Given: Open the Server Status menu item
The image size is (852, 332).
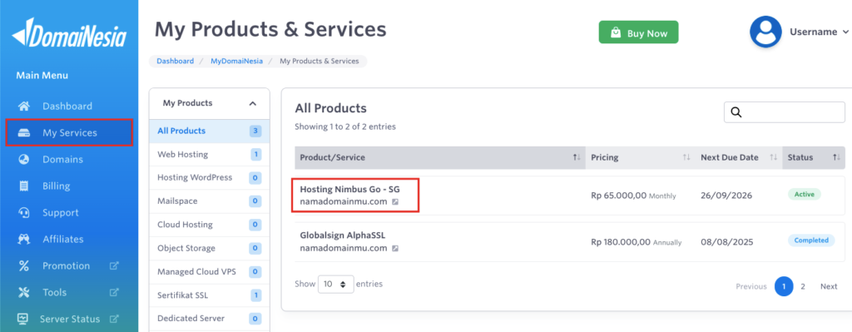Looking at the screenshot, I should 69,319.
